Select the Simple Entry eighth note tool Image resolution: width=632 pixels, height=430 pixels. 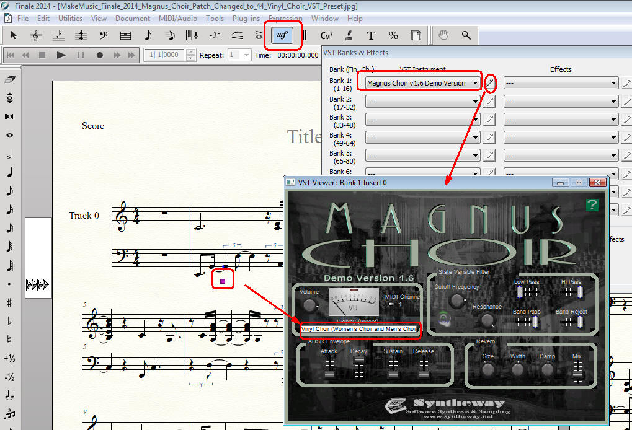coord(148,35)
